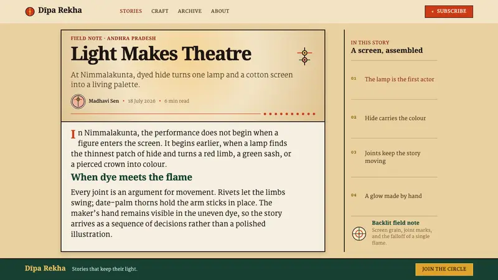Jump to 'The lamp is the first actor'
Viewport: 498px width, 280px height.
(x=399, y=80)
